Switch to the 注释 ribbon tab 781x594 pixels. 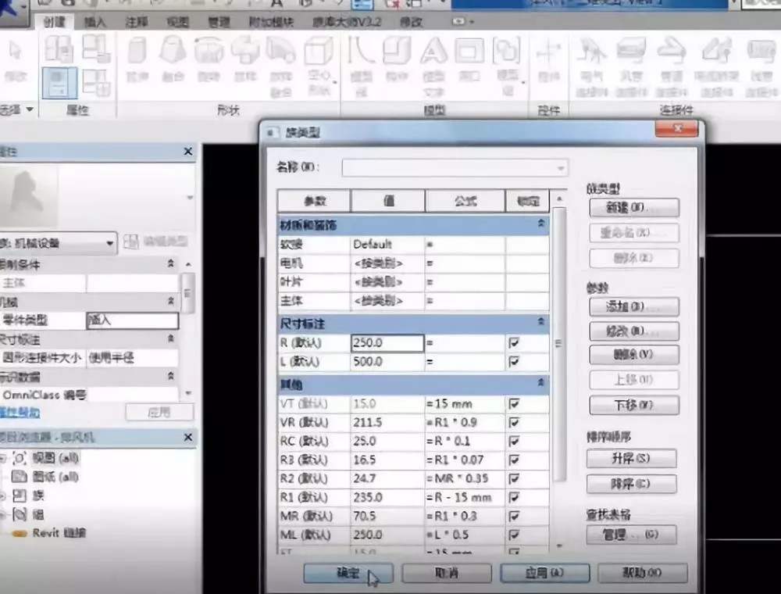[x=137, y=22]
